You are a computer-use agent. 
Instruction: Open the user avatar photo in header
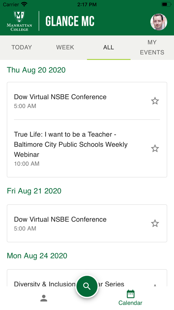click(159, 22)
